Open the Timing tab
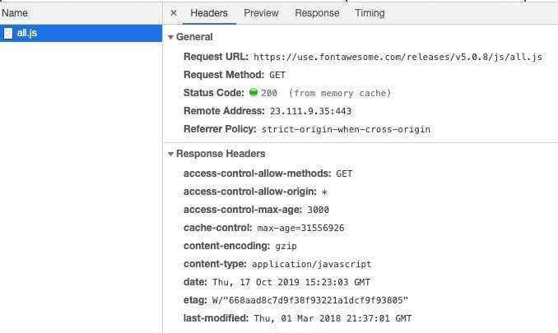558x333 pixels. (x=370, y=13)
